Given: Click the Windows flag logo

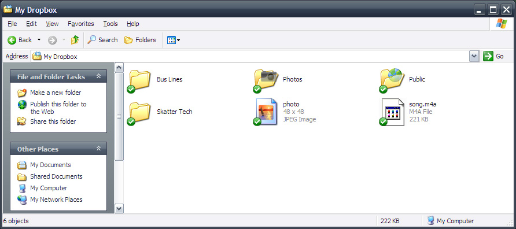Looking at the screenshot, I should (502, 24).
